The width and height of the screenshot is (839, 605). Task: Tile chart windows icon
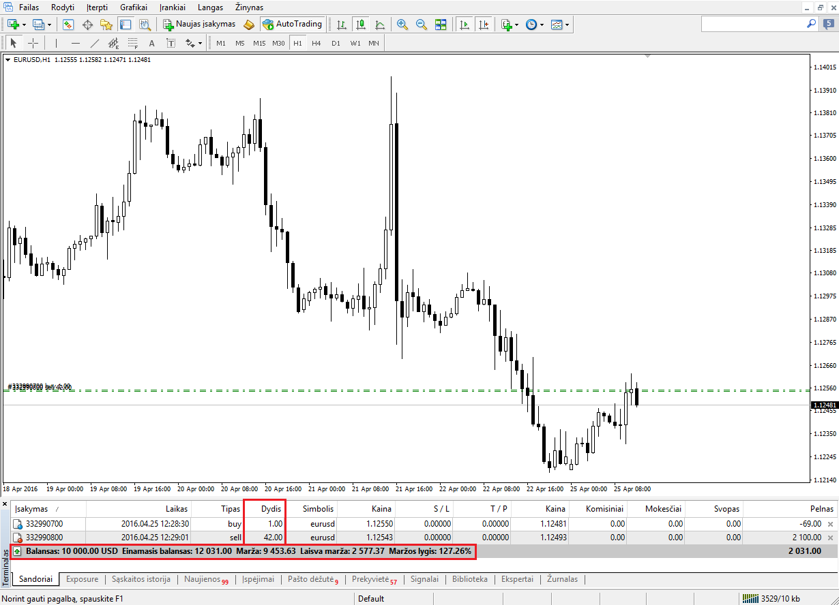pyautogui.click(x=440, y=24)
